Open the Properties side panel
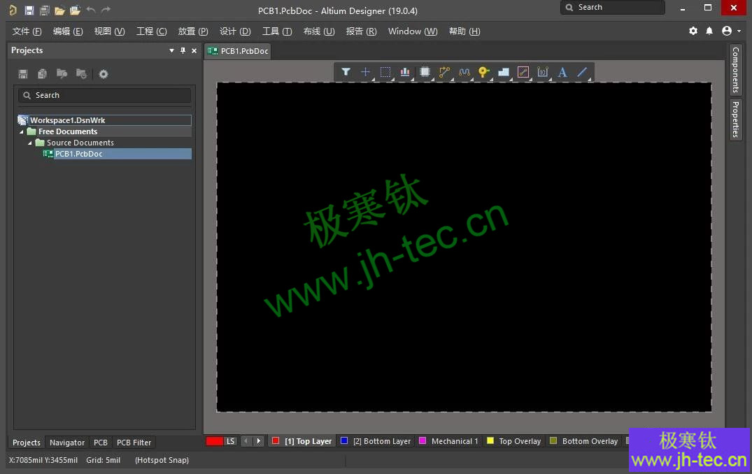This screenshot has height=474, width=752. [735, 119]
